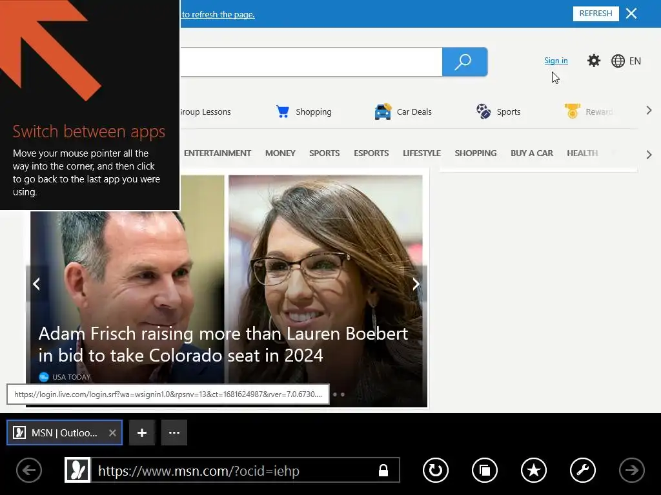Select the SHOPPING category
The width and height of the screenshot is (661, 495).
point(476,153)
